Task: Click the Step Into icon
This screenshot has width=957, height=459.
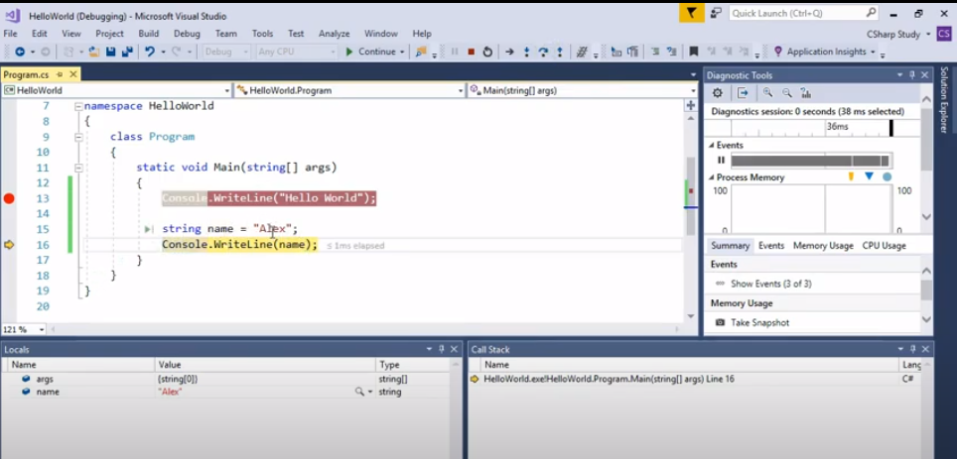Action: click(x=527, y=52)
